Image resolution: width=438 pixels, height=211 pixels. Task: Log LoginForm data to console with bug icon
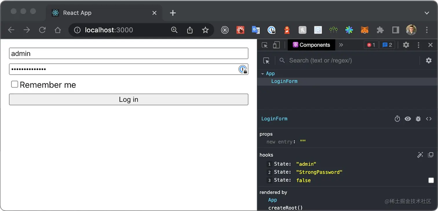[418, 119]
